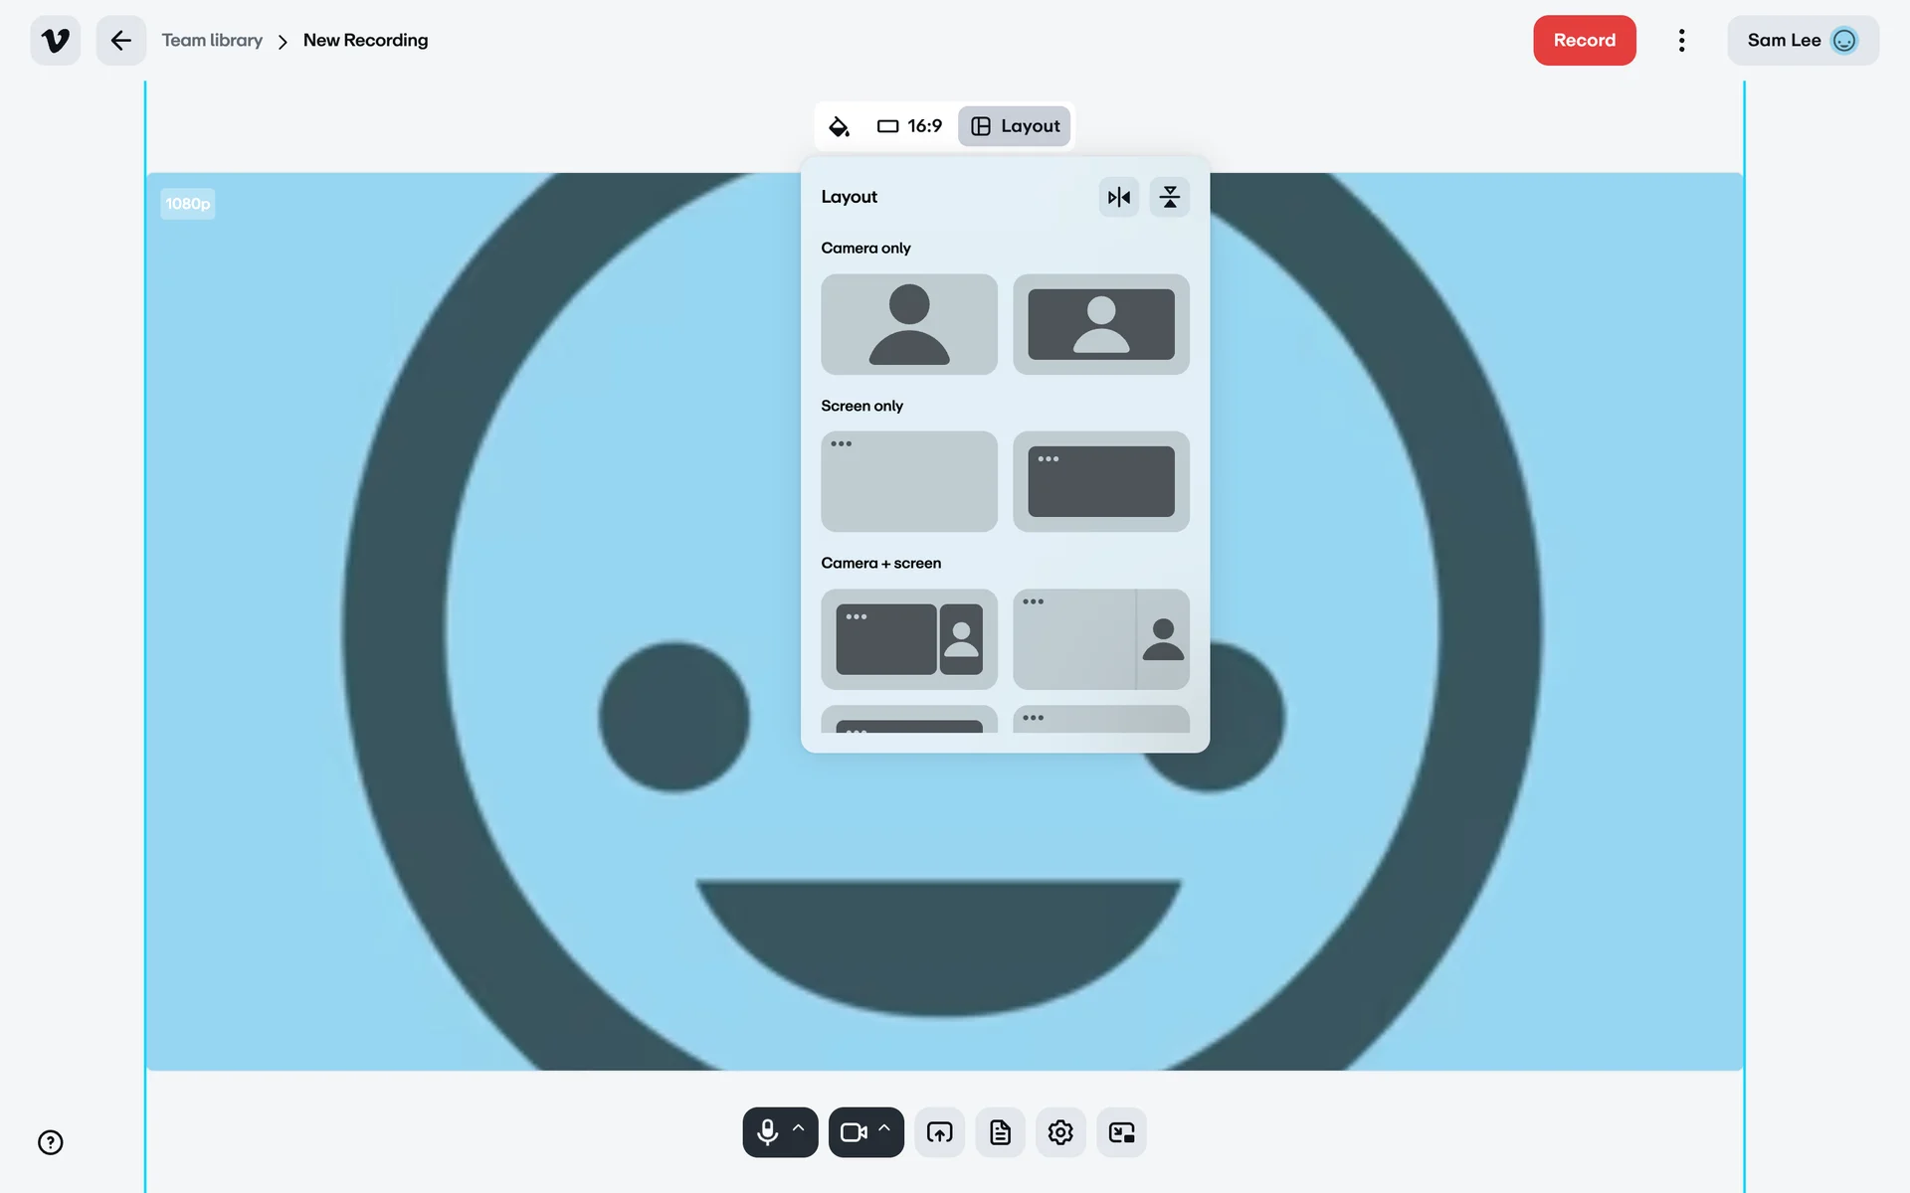Viewport: 1910px width, 1193px height.
Task: Go back using the arrow button
Action: pyautogui.click(x=120, y=41)
